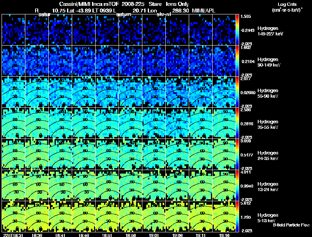Click the '19:01' time label
Viewport: 312px width, 237px height.
154,235
